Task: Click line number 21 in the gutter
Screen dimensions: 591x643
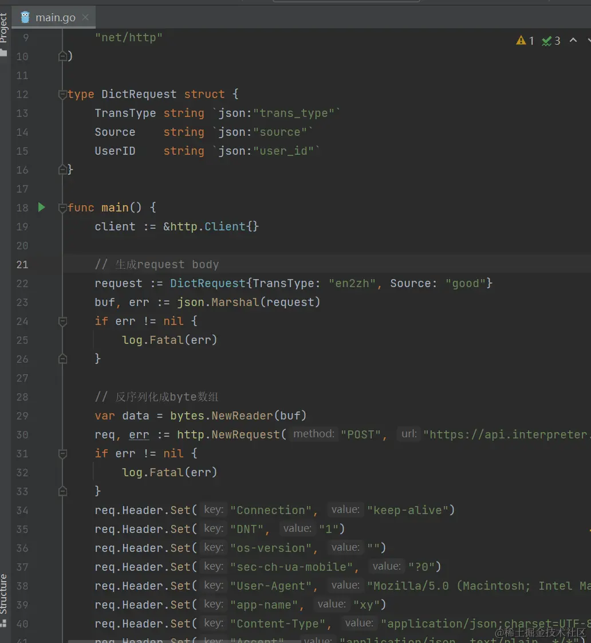Action: [x=22, y=265]
